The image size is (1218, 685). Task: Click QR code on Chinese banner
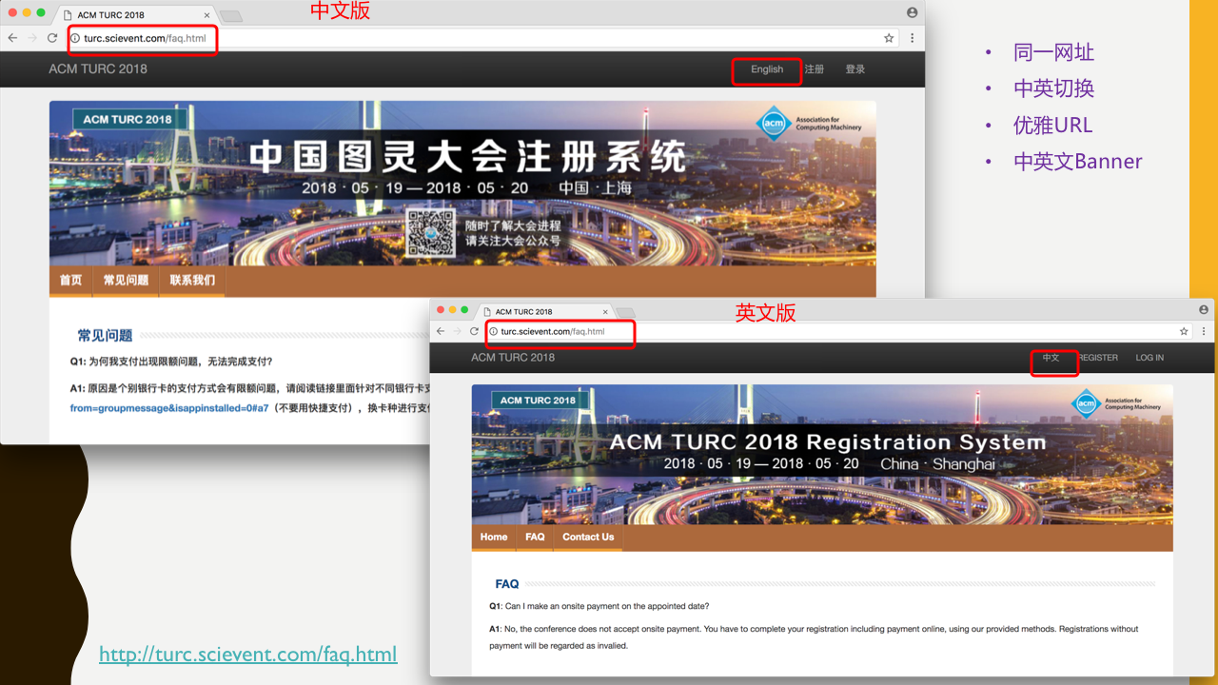429,233
